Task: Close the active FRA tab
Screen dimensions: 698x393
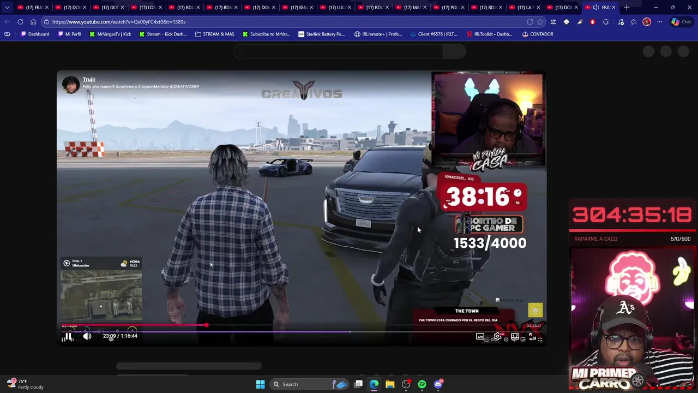Action: pyautogui.click(x=613, y=7)
